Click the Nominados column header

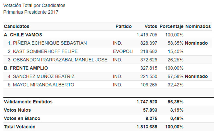point(198,26)
